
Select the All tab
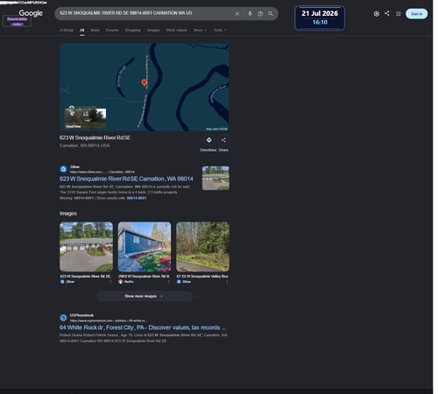[82, 30]
